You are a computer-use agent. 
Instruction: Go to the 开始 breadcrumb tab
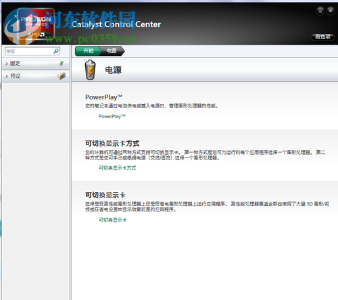(x=88, y=51)
